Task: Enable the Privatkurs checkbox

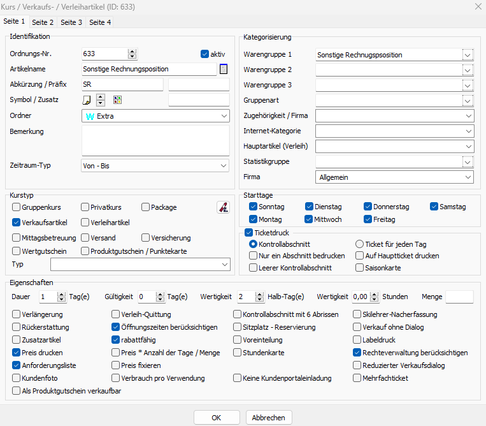Action: [x=85, y=207]
